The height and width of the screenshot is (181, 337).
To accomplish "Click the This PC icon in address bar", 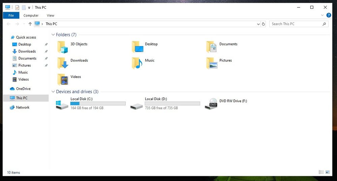I will point(37,24).
